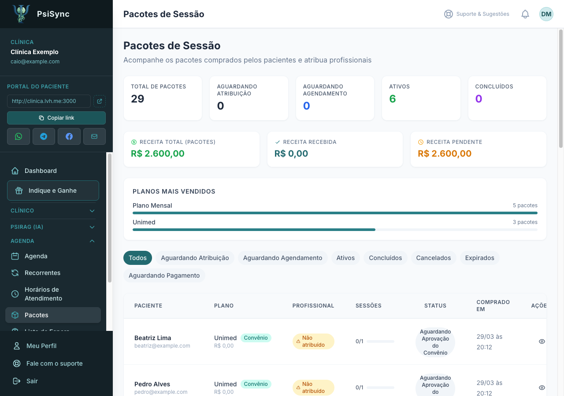564x396 pixels.
Task: Click Beatriz Lima's Convênio tag
Action: [x=256, y=338]
